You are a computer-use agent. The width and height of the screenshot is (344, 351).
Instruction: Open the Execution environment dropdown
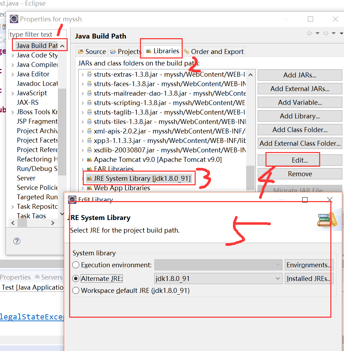coord(218,265)
